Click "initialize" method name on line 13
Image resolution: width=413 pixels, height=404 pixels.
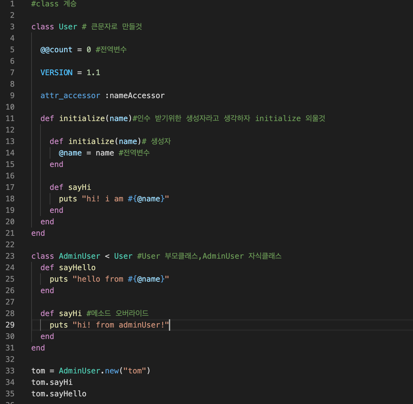pos(91,141)
